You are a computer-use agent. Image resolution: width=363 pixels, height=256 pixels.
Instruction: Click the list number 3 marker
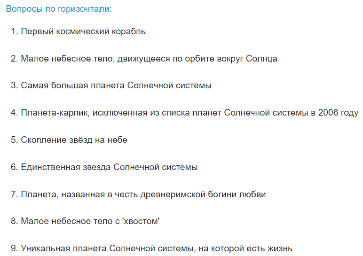point(14,86)
